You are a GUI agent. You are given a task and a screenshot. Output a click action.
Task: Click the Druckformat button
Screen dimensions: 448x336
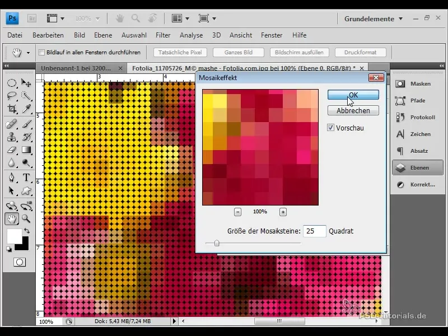pyautogui.click(x=360, y=52)
